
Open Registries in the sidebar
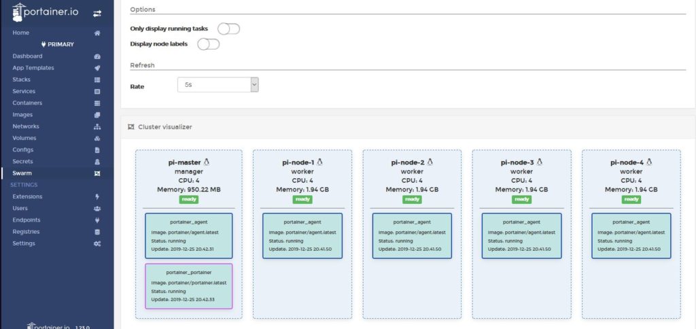(x=27, y=232)
